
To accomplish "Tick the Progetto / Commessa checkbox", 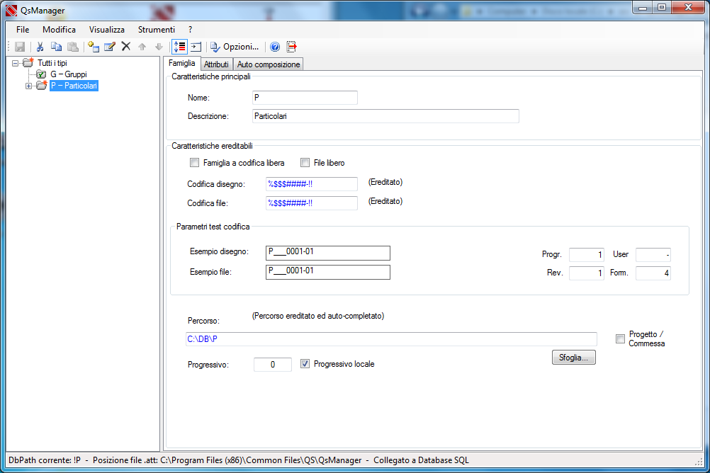I will [x=620, y=338].
